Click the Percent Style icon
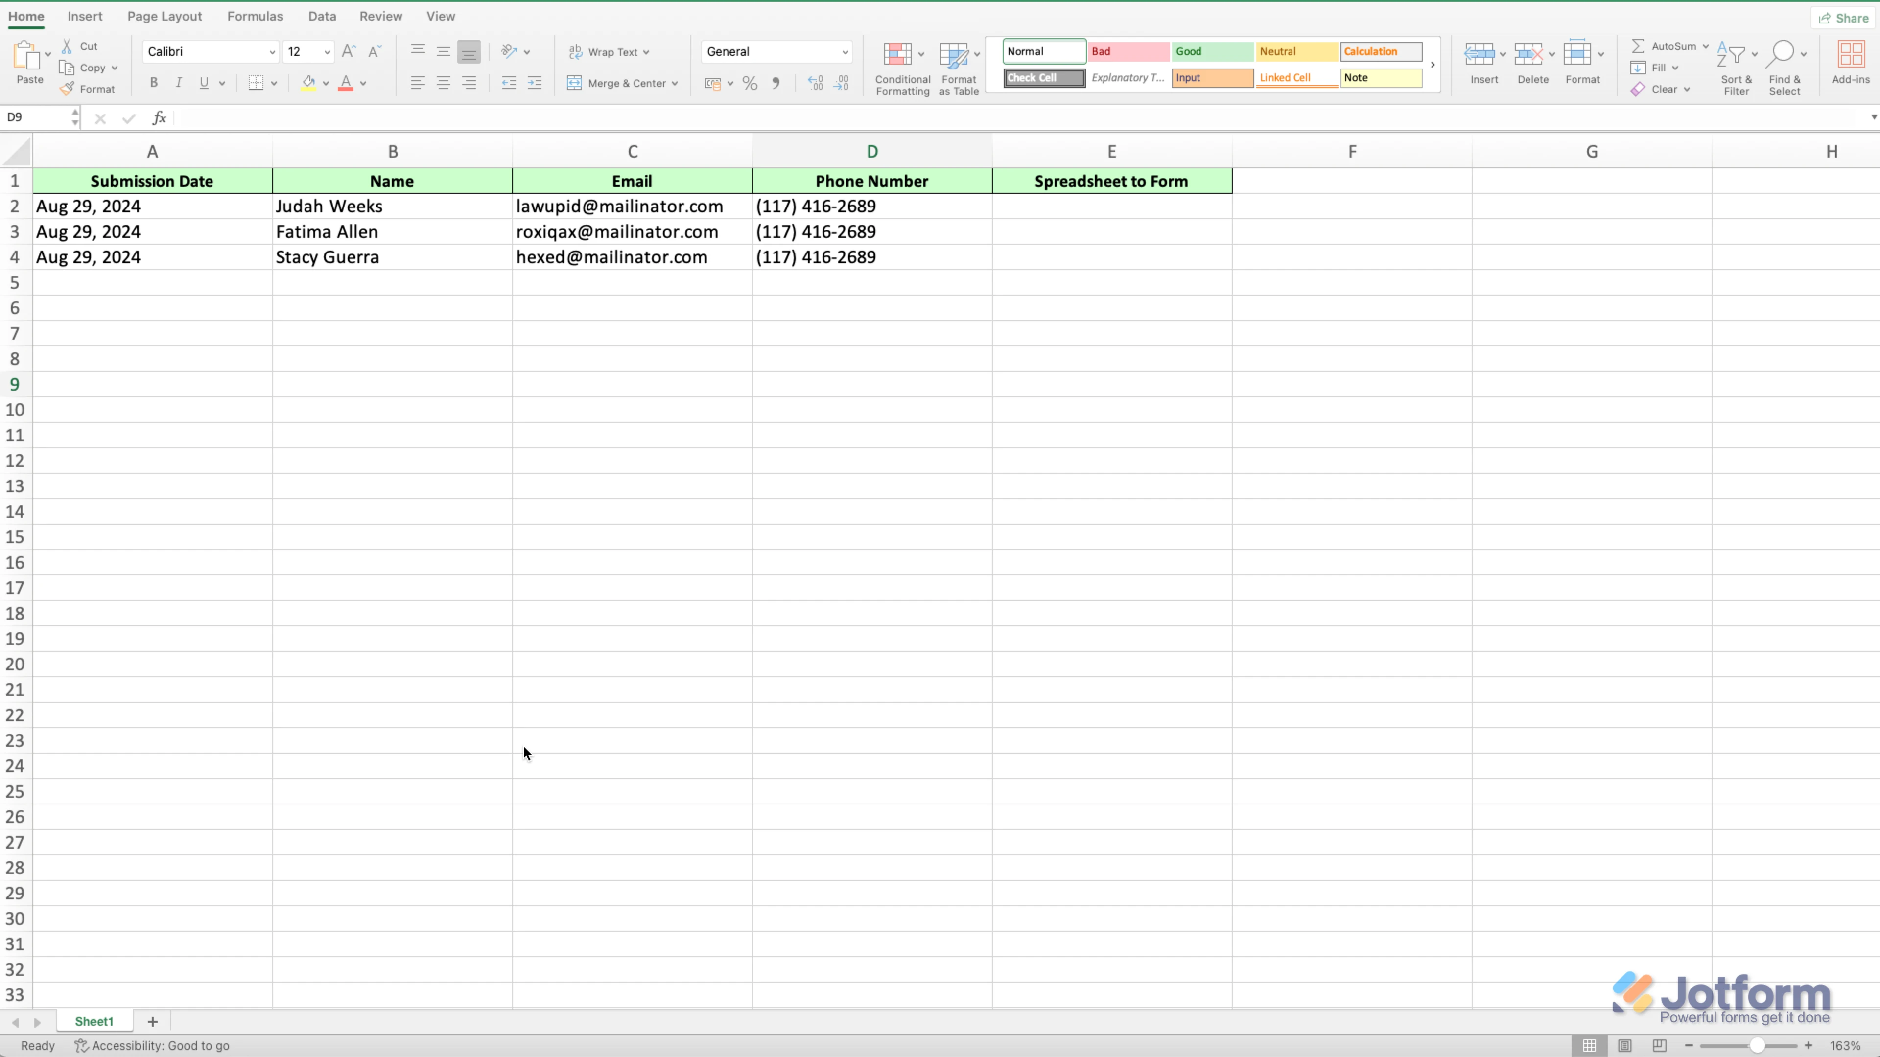 coord(750,83)
